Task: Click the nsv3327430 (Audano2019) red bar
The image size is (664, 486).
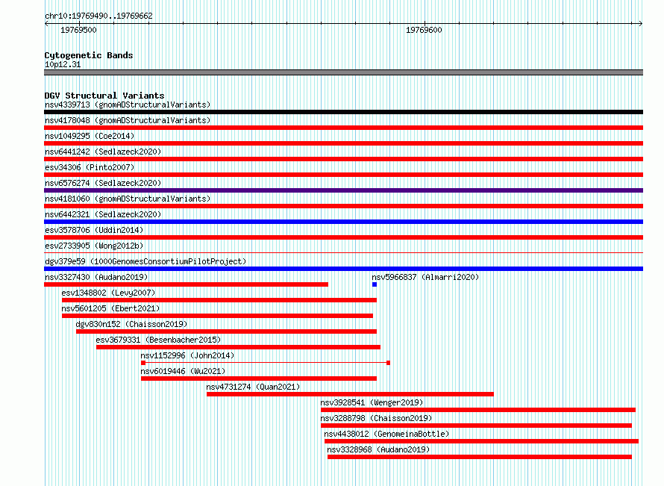Action: [x=186, y=284]
